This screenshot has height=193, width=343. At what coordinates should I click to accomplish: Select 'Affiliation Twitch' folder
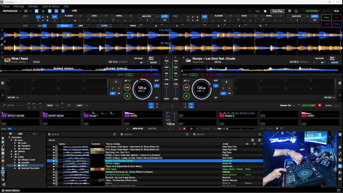pyautogui.click(x=28, y=160)
